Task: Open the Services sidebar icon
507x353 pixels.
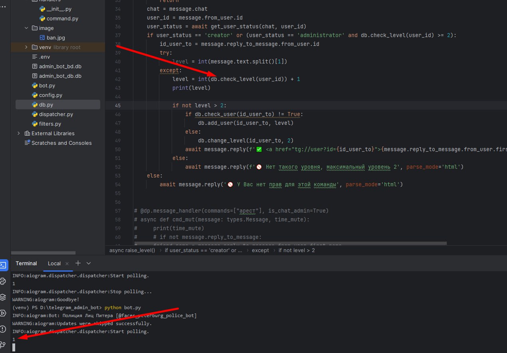Action: click(2, 313)
